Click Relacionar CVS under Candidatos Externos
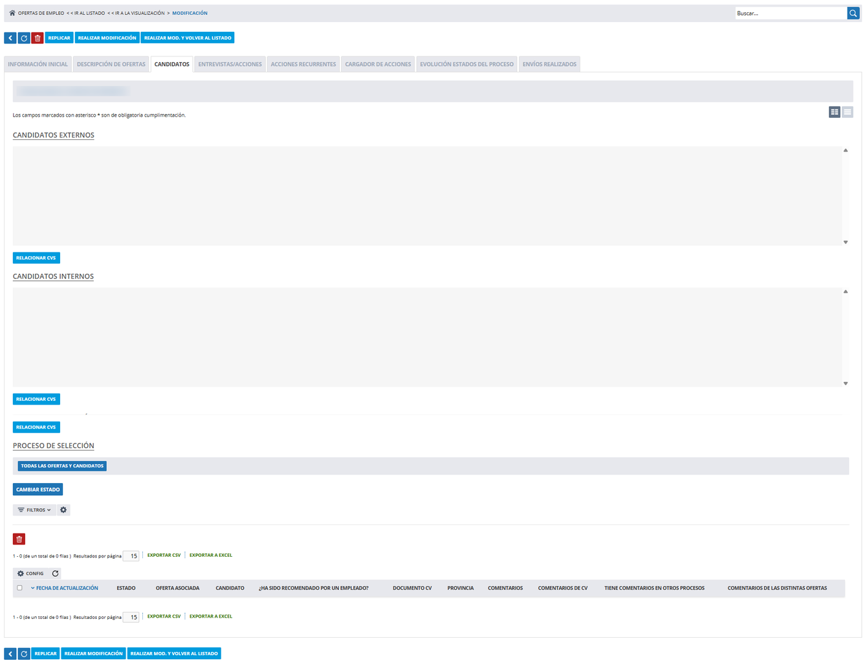Image resolution: width=867 pixels, height=663 pixels. click(x=36, y=258)
